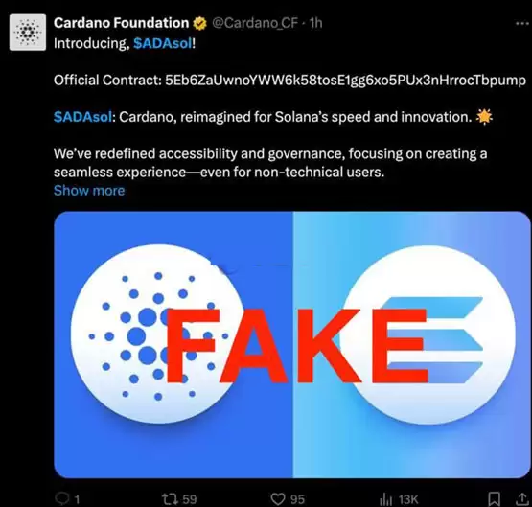
Task: Click the 95 likes count
Action: (297, 499)
